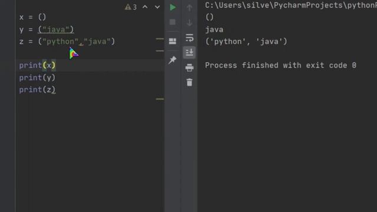This screenshot has width=377, height=212.
Task: Place cursor in print(y) line
Action: (37, 78)
